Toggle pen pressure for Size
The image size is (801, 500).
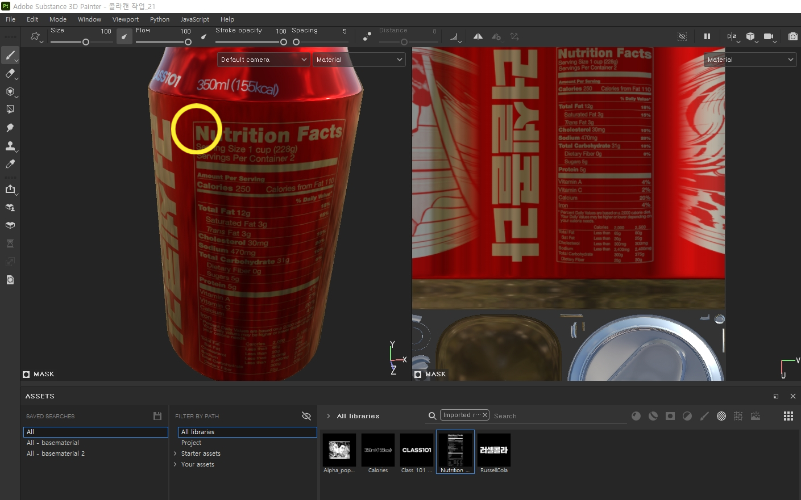pyautogui.click(x=124, y=36)
